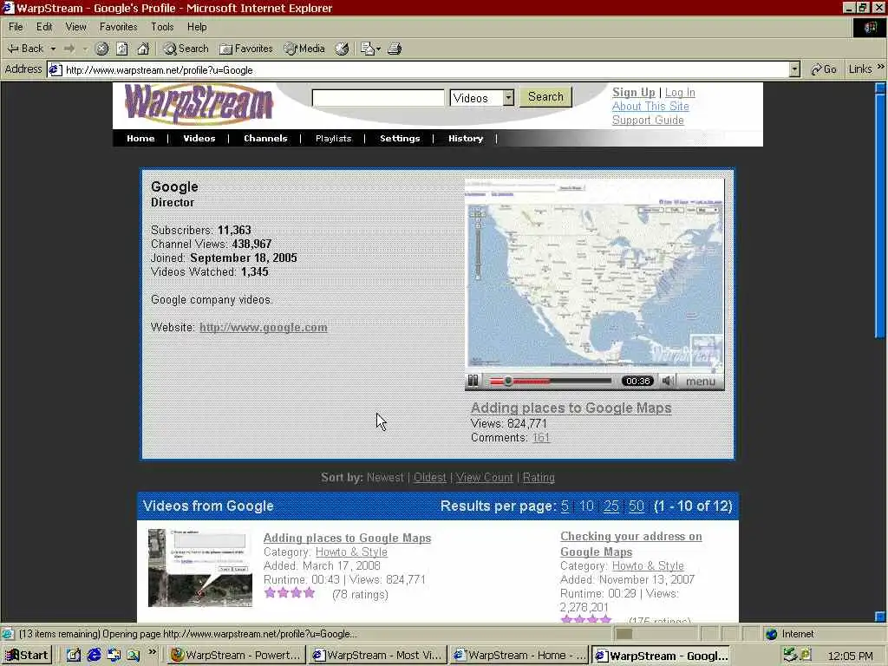Open the Tools menu

[x=162, y=27]
